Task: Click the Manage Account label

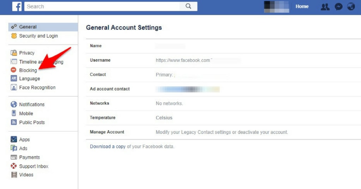Action: (107, 132)
